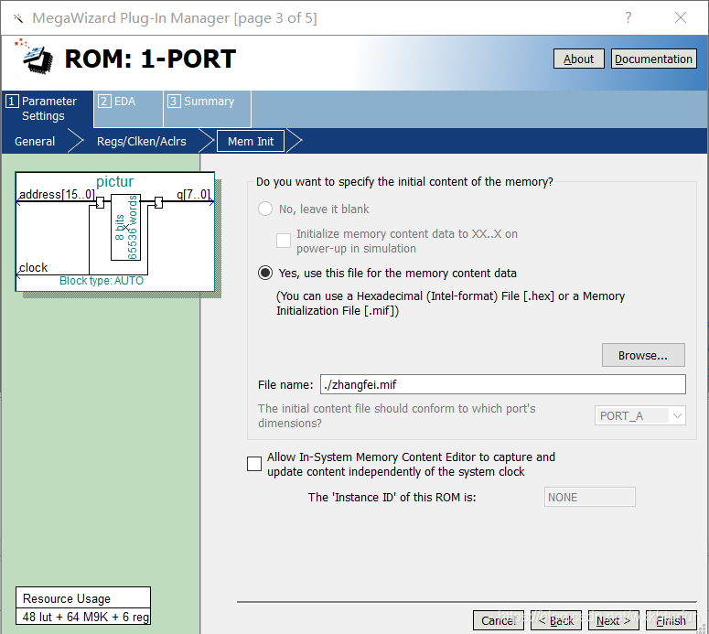Select 'No, leave it blank' option
The height and width of the screenshot is (634, 709).
coord(265,209)
